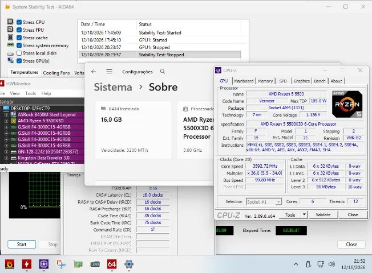Open About tab in CPU-Z
372x273 pixels.
coord(336,81)
